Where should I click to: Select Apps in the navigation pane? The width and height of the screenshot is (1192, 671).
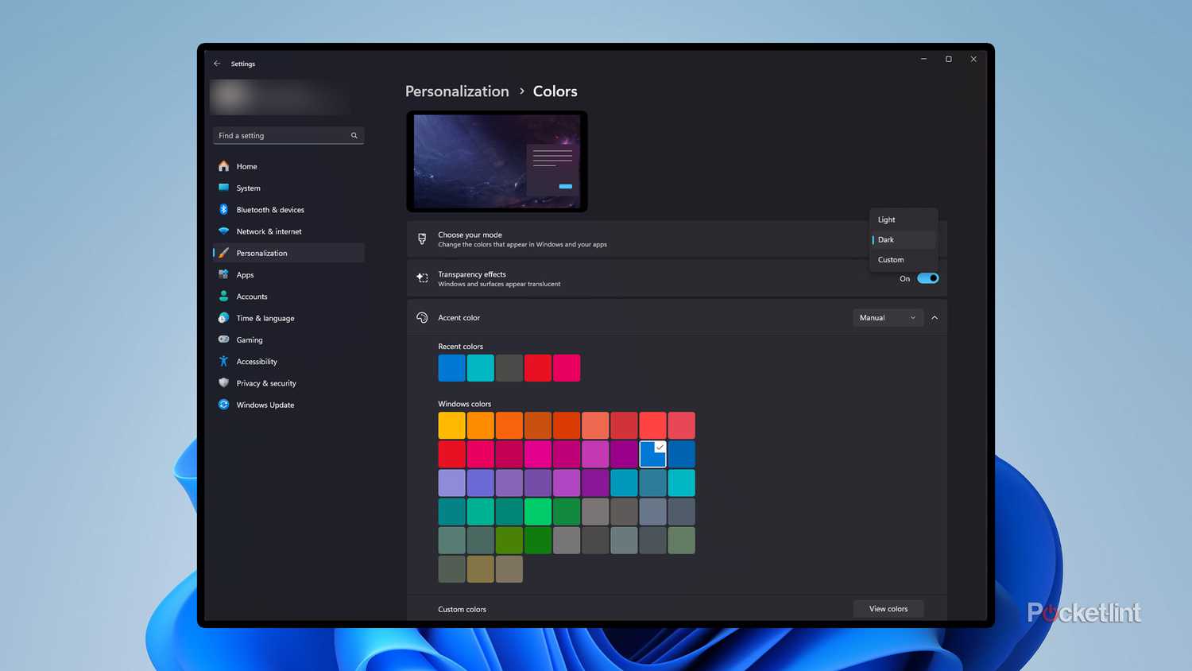point(223,274)
